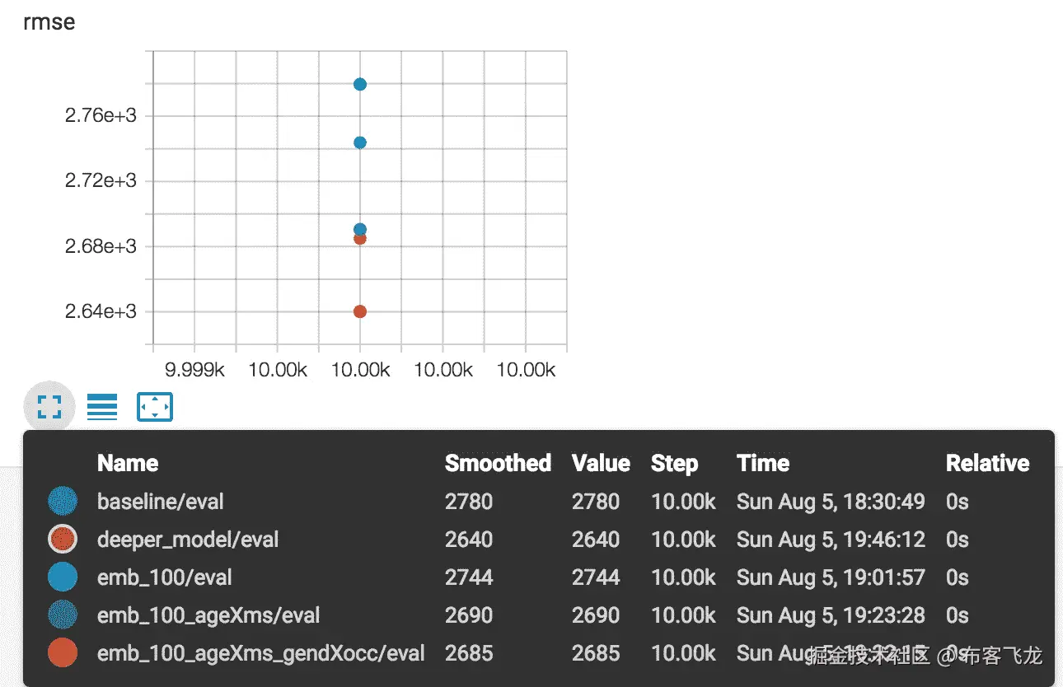Click the topmost blue data point
The height and width of the screenshot is (687, 1063).
tap(359, 84)
